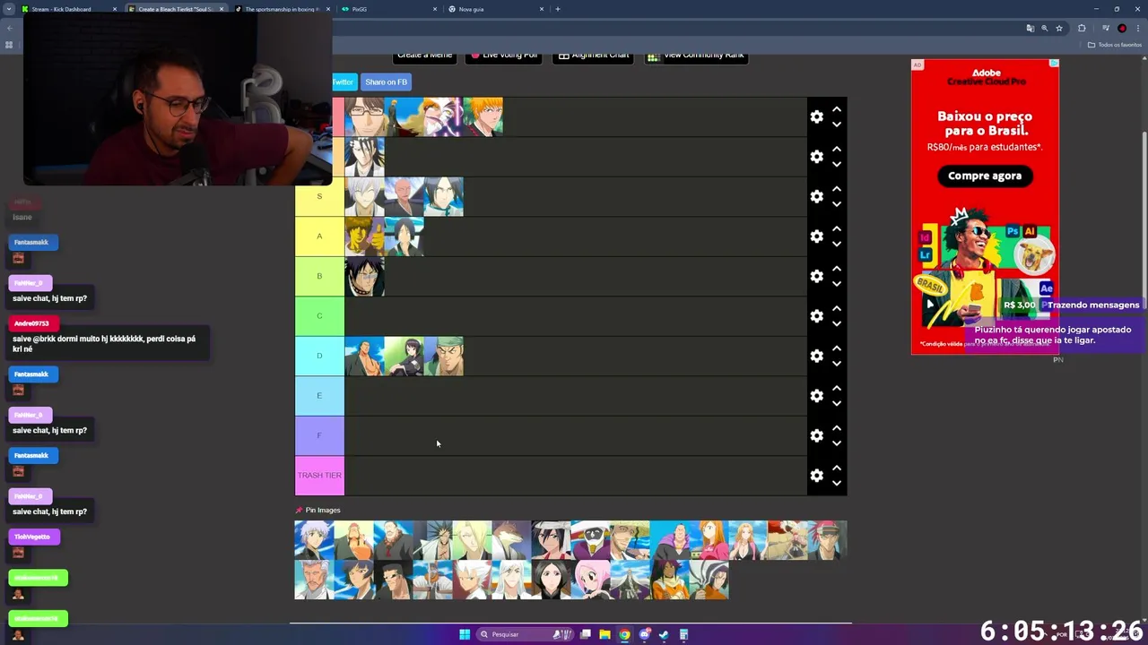The image size is (1148, 645).
Task: Open Steam from the taskbar
Action: [664, 634]
